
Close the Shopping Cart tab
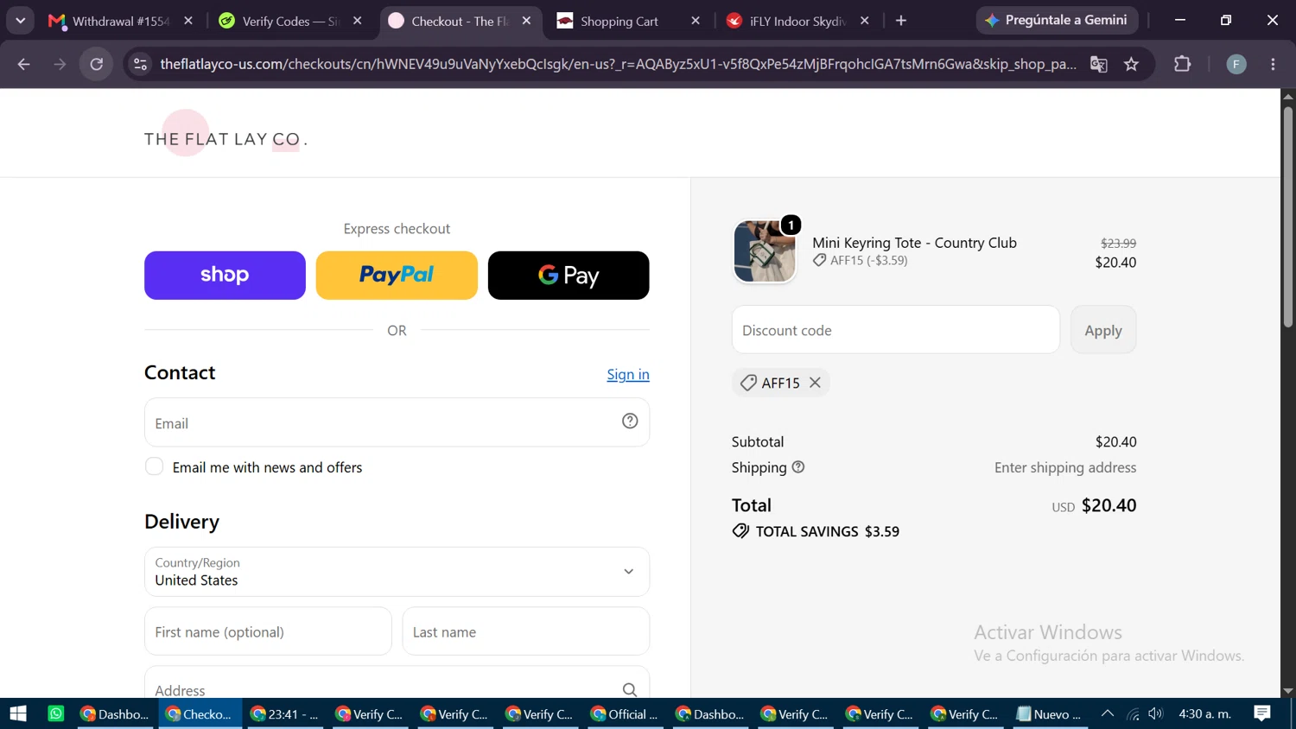pos(696,21)
